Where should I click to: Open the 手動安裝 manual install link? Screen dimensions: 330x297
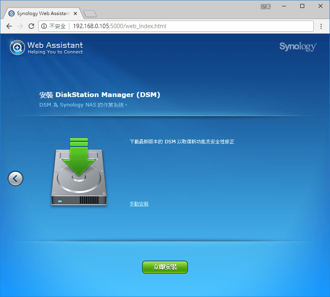click(x=139, y=204)
